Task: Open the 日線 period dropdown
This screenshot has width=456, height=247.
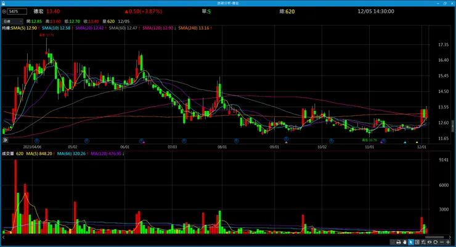Action: (x=12, y=21)
